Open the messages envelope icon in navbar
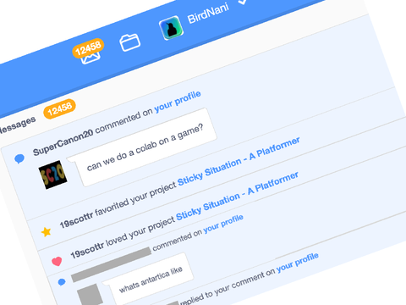Screen dimensions: 406x305 coord(91,58)
